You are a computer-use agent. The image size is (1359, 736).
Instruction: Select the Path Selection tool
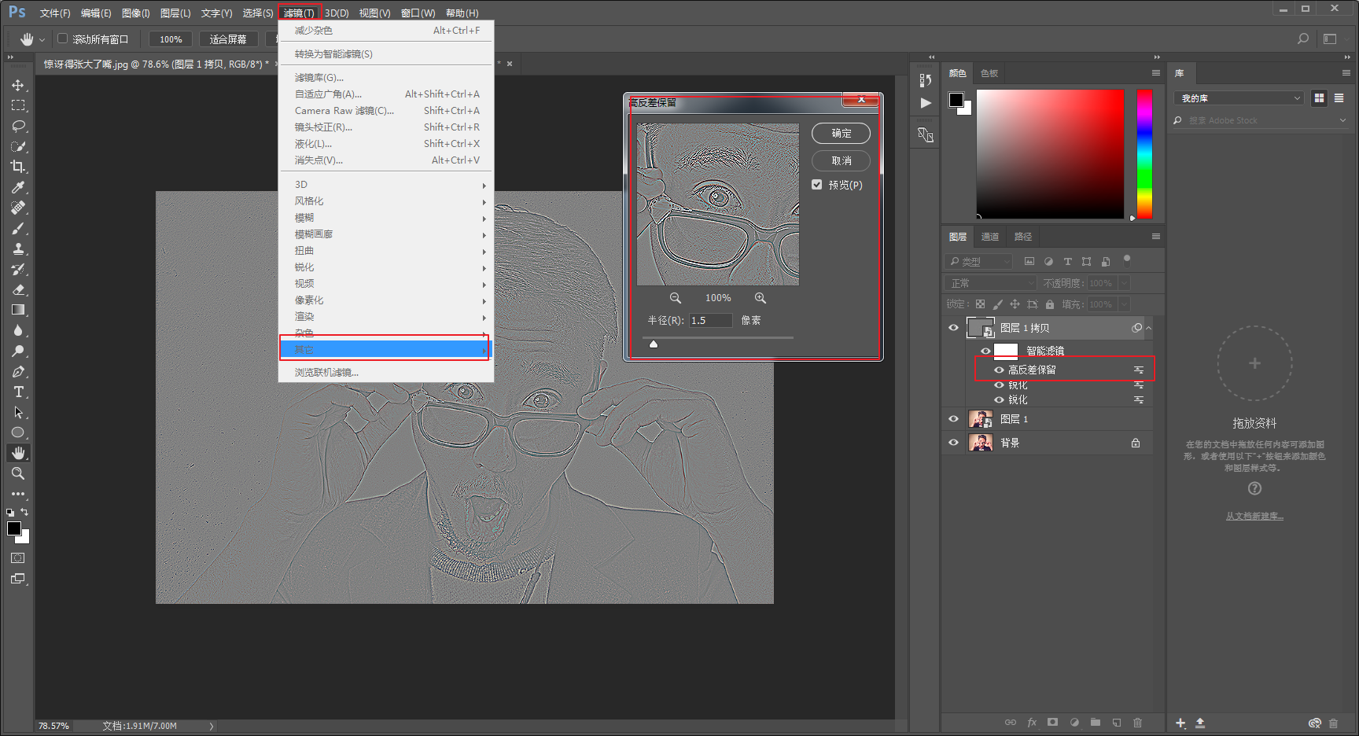17,412
